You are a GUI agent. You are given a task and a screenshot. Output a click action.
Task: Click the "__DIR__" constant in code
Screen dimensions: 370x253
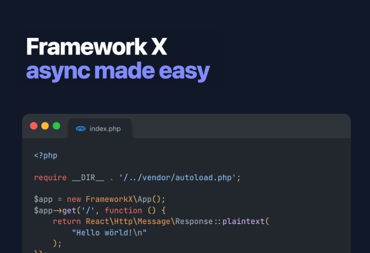coord(88,178)
